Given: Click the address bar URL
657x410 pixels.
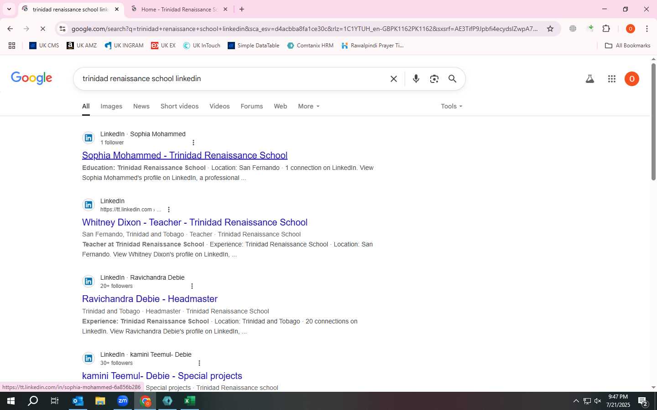Looking at the screenshot, I should tap(305, 29).
